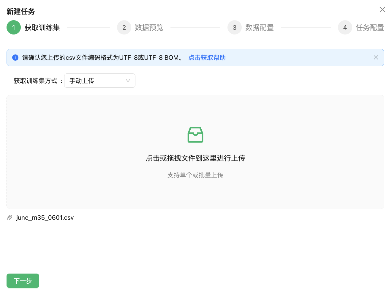Click the 点击或拖拽文件到这里进行上传 upload text

tap(195, 158)
